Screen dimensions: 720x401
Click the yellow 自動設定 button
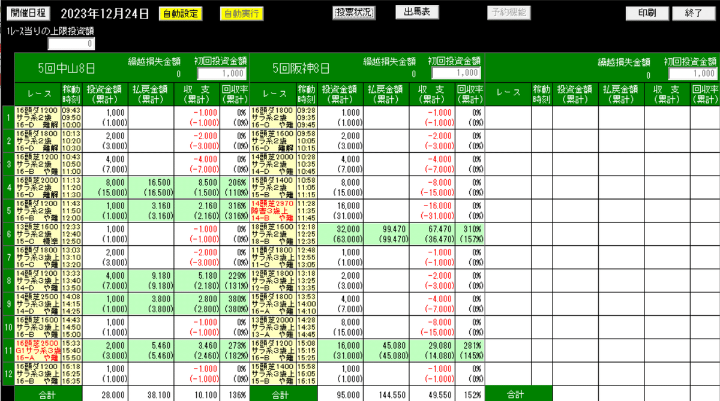click(x=181, y=13)
